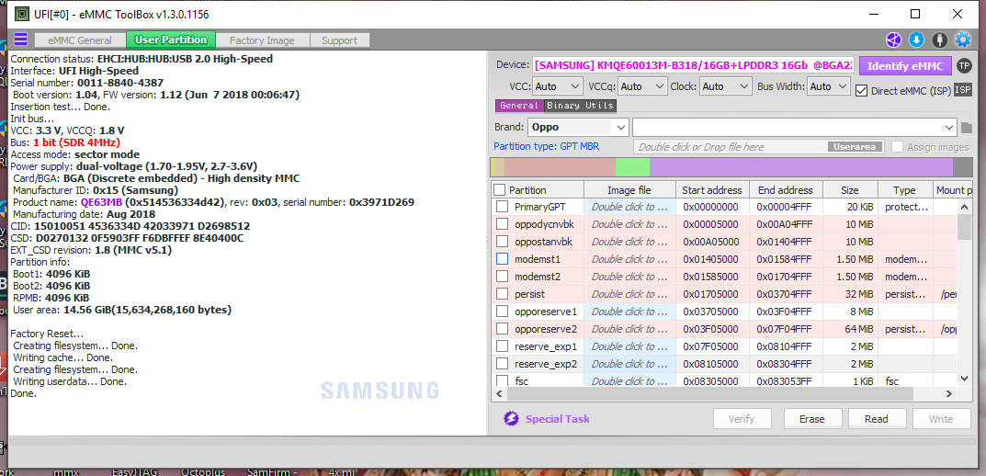Click the End address column header
The height and width of the screenshot is (476, 986).
tap(786, 190)
